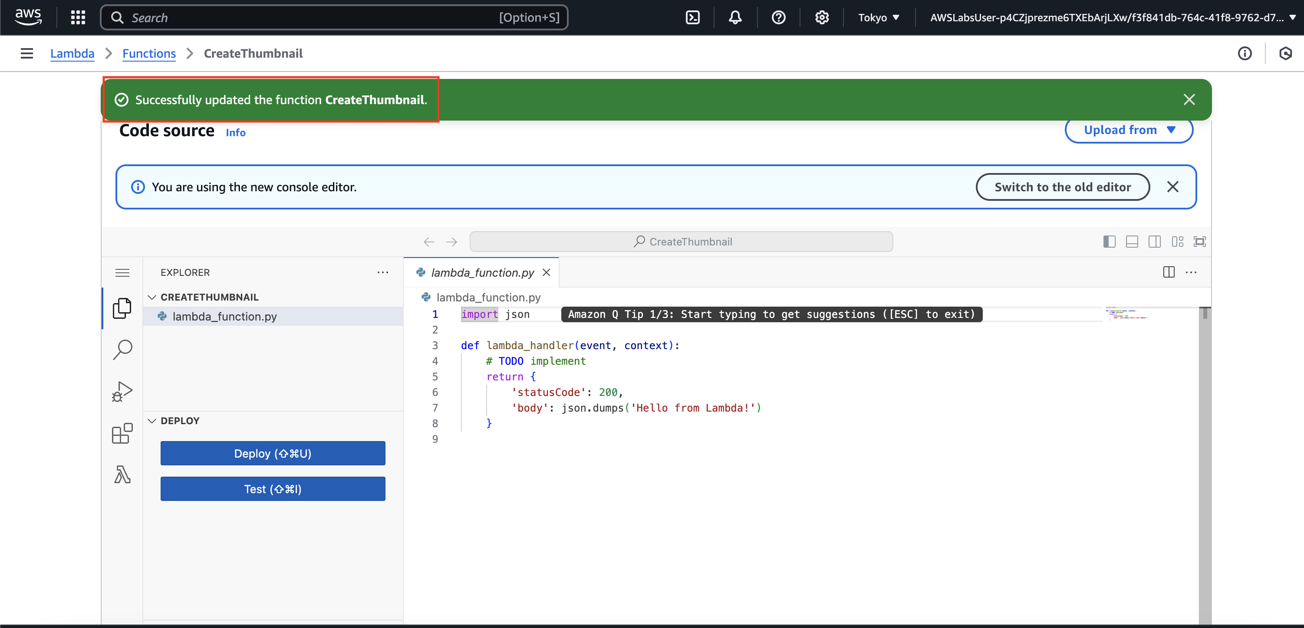
Task: Collapse the DEPLOY section
Action: (174, 421)
